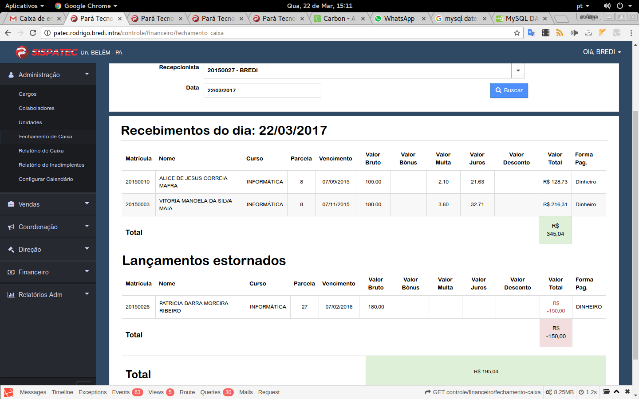639x399 pixels.
Task: Open the Queries debugbar tab
Action: (x=217, y=392)
